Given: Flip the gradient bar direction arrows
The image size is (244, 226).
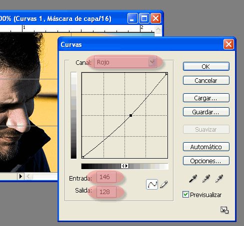Looking at the screenshot, I should click(125, 166).
